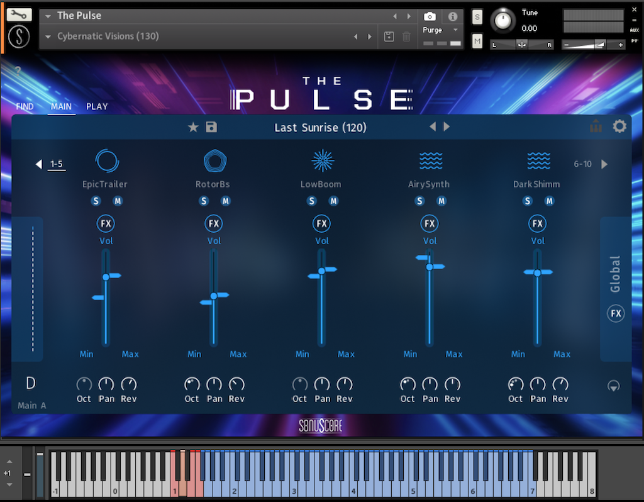644x502 pixels.
Task: Delete snapshot using trash can icon
Action: 406,36
